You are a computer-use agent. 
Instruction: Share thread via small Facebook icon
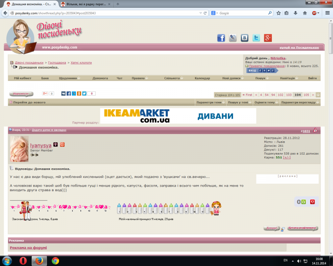coord(69,94)
